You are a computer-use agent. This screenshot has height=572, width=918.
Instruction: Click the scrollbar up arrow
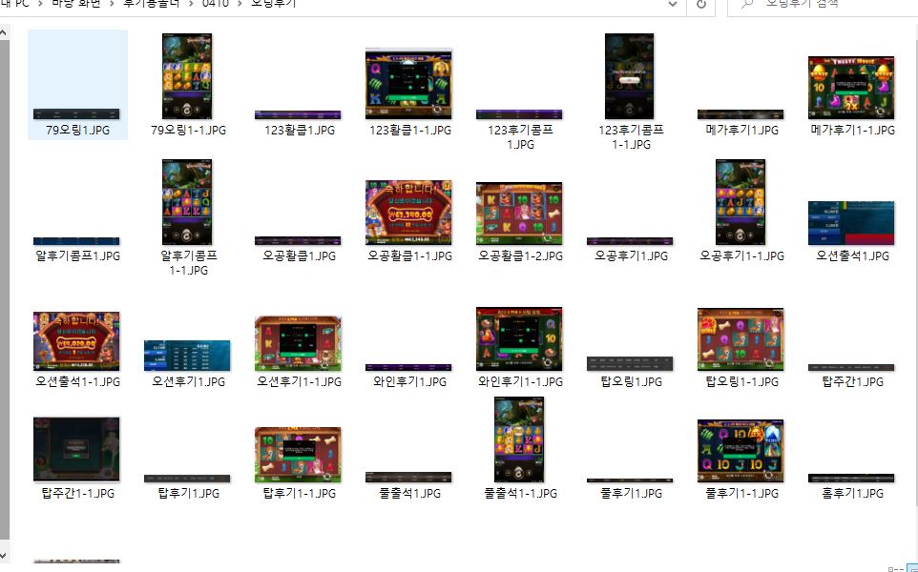tap(4, 32)
